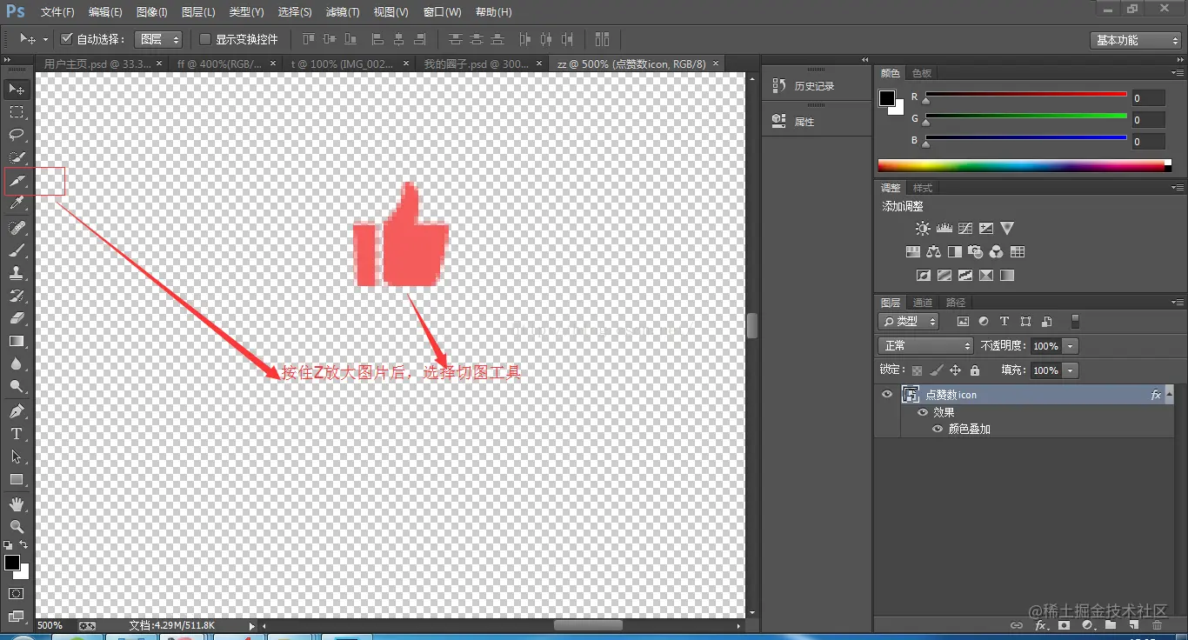Select the Blur tool
Image resolution: width=1188 pixels, height=640 pixels.
[x=17, y=364]
